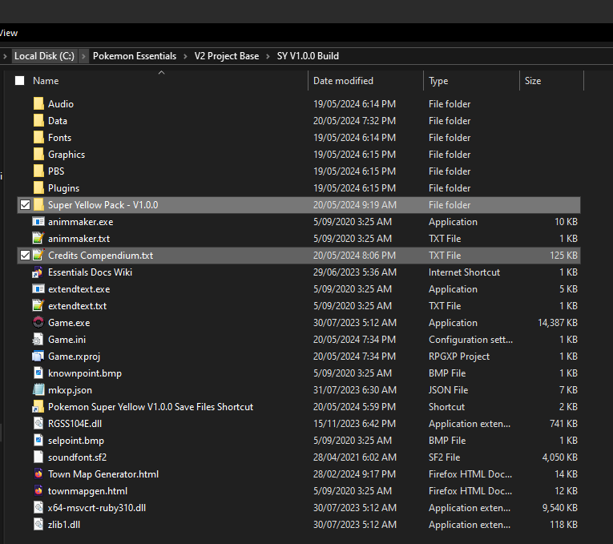Image resolution: width=613 pixels, height=544 pixels.
Task: Click the mkxp.json file icon
Action: 38,390
